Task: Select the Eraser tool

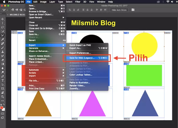Action: point(3,60)
